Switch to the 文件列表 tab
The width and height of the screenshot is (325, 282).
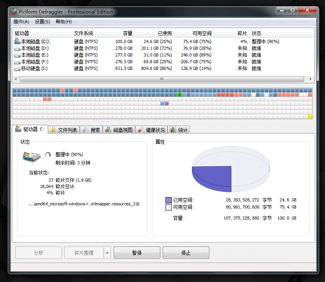pyautogui.click(x=64, y=130)
